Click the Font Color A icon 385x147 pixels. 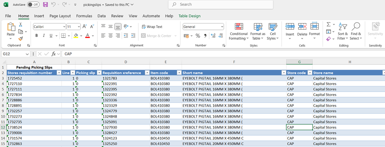pos(87,36)
